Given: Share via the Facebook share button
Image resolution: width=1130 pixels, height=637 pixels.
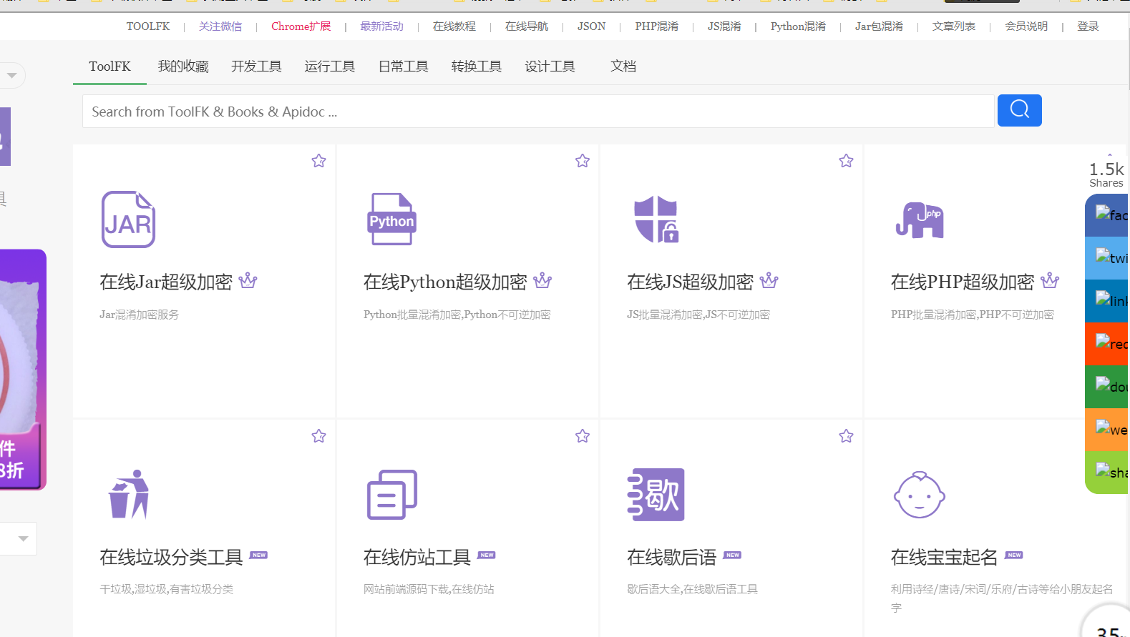Looking at the screenshot, I should tap(1107, 215).
